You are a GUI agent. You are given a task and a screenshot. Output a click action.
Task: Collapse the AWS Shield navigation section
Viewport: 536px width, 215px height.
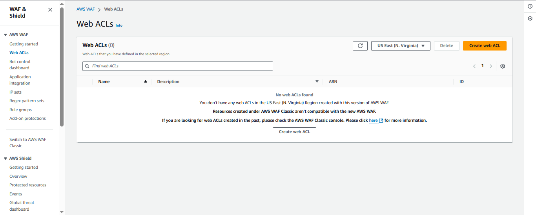click(5, 159)
